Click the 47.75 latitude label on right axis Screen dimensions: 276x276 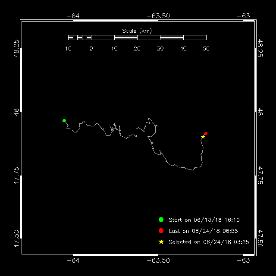260,176
